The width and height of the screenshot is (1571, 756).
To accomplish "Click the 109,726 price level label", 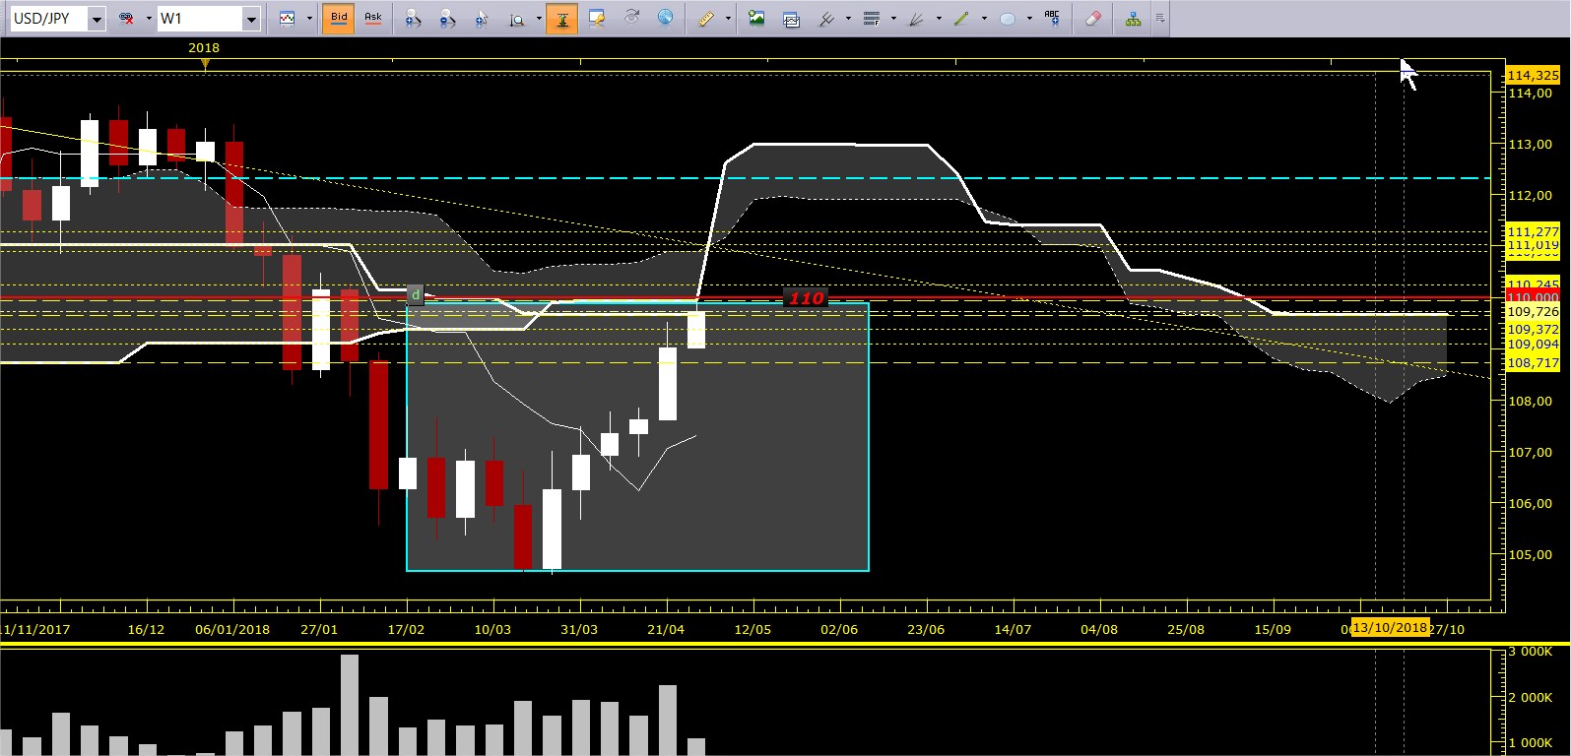I will (x=1533, y=312).
